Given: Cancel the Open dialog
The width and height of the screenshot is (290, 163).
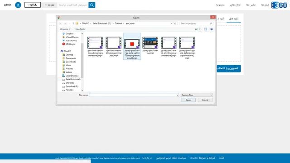Looking at the screenshot, I should click(x=205, y=100).
